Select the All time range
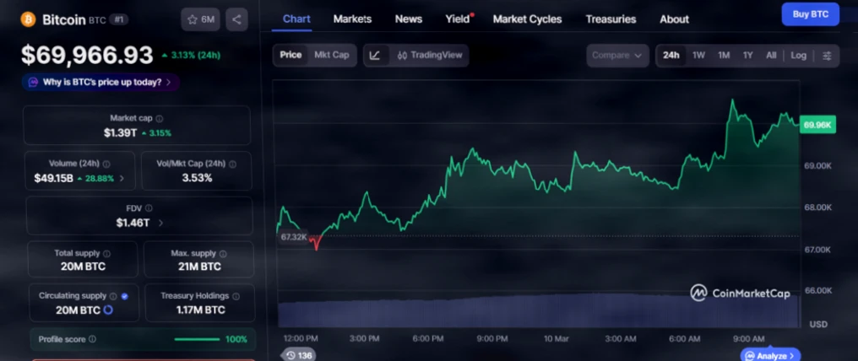The width and height of the screenshot is (858, 361). click(771, 56)
